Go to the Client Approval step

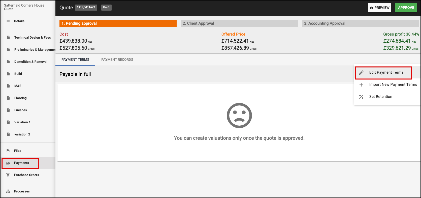tap(239, 23)
